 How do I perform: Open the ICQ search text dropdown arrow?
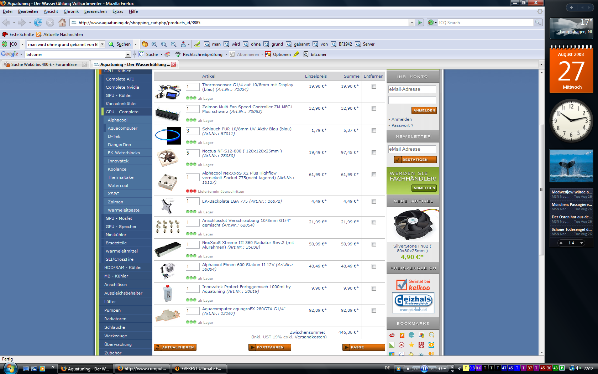(x=102, y=44)
